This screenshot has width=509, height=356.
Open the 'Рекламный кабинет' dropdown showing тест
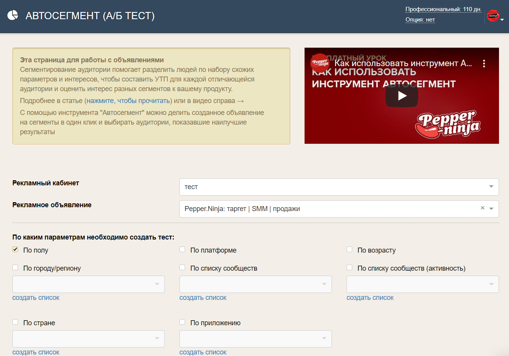(x=339, y=187)
